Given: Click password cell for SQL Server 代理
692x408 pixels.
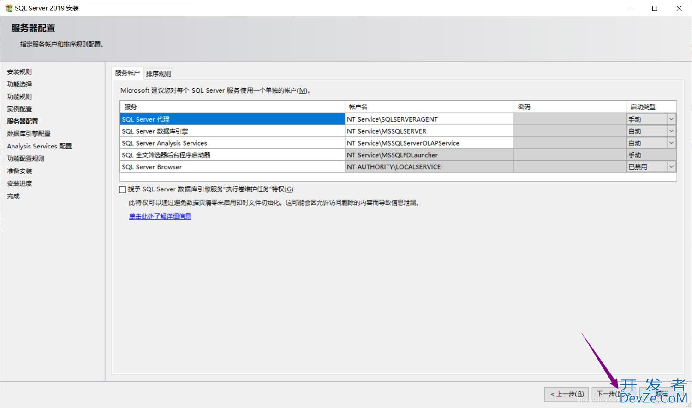Looking at the screenshot, I should coord(570,119).
